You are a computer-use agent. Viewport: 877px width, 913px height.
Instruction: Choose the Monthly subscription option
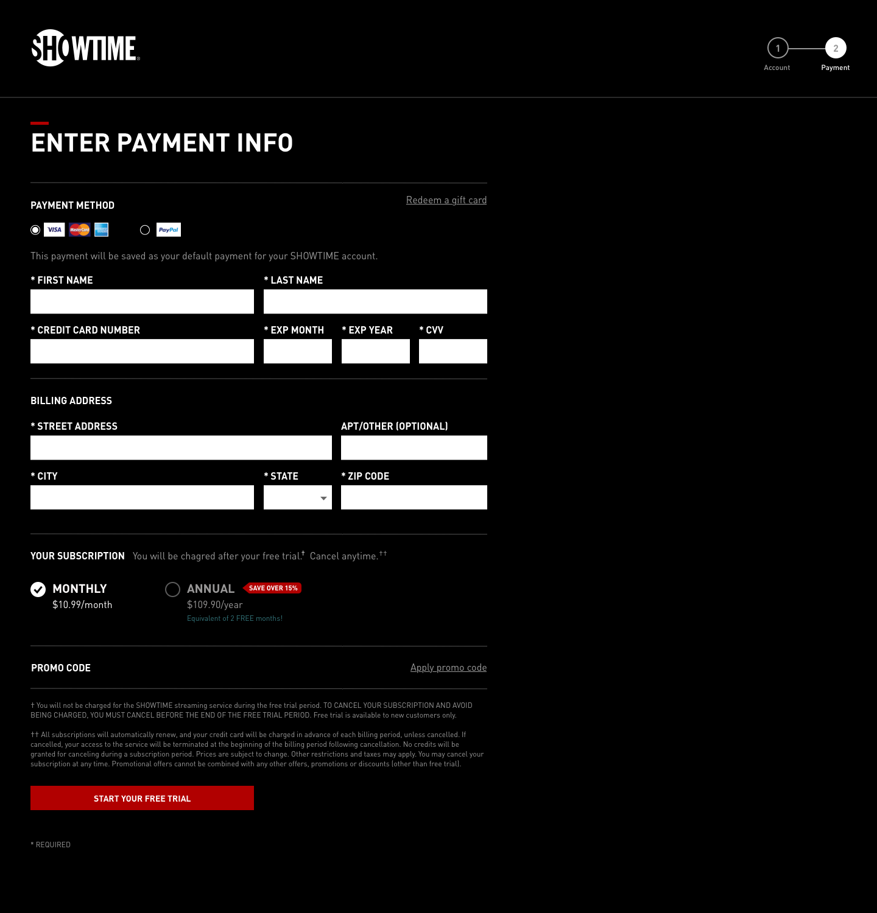tap(38, 589)
